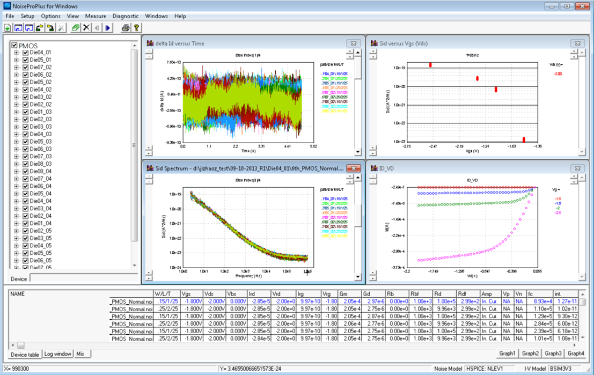Click the printer icon in the toolbar

[126, 28]
